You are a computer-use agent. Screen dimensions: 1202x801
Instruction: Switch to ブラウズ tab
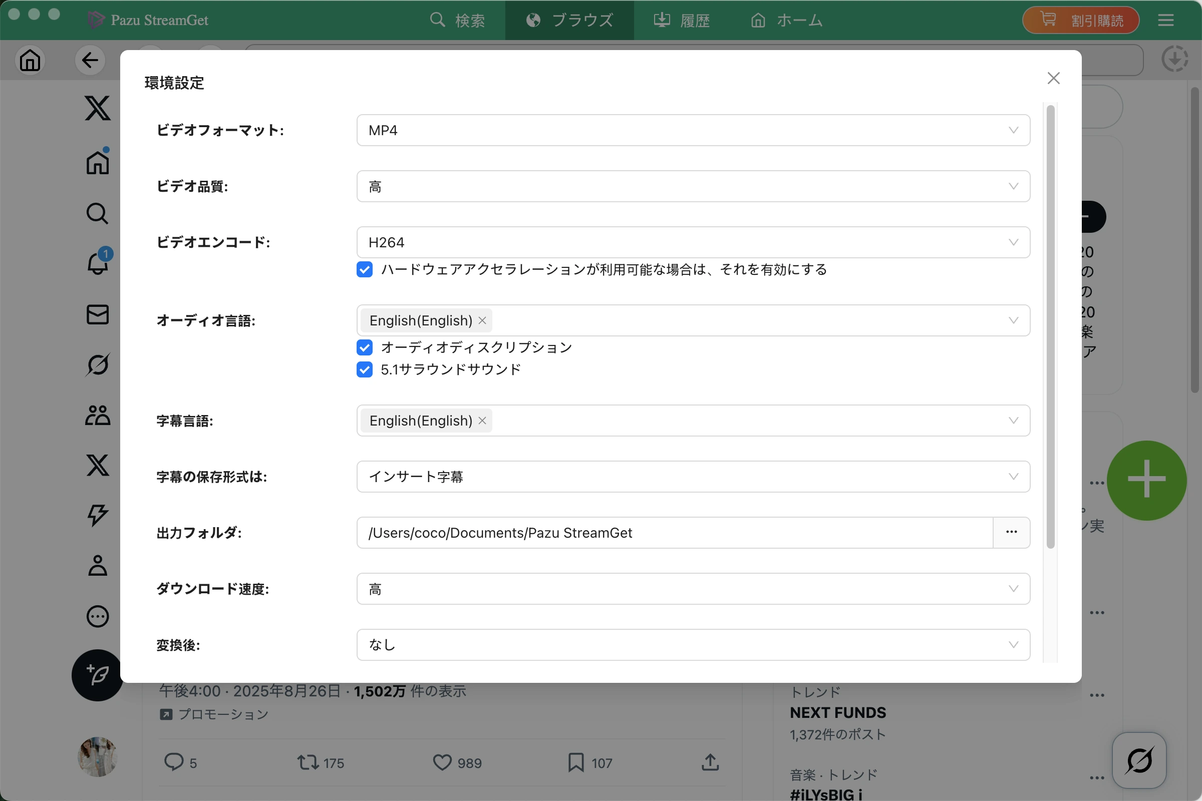click(569, 20)
